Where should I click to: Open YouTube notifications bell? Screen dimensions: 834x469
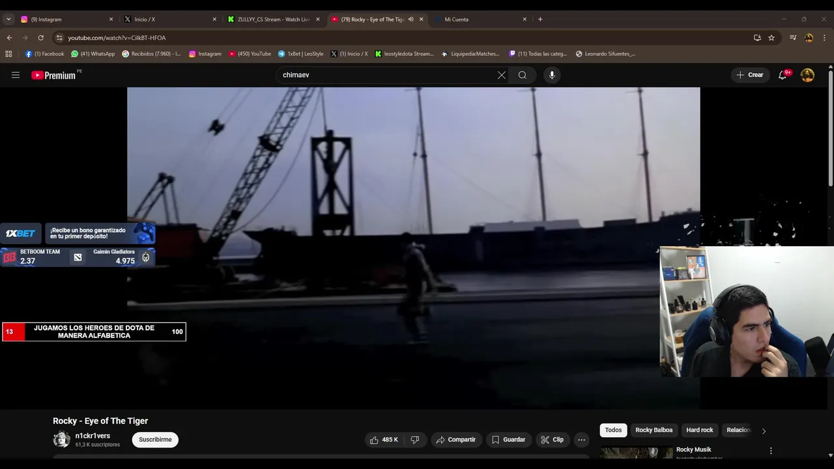(783, 75)
